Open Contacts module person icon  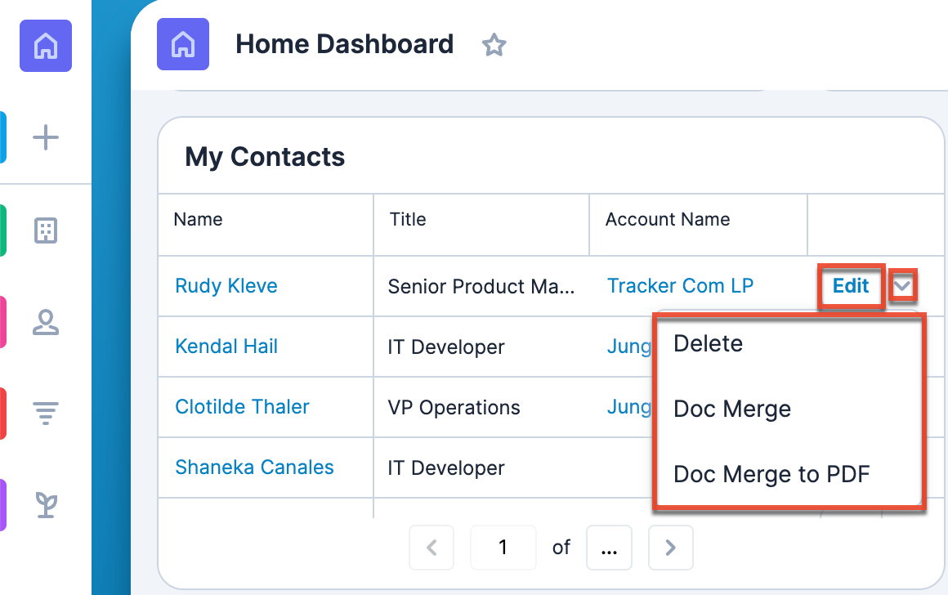[x=46, y=322]
